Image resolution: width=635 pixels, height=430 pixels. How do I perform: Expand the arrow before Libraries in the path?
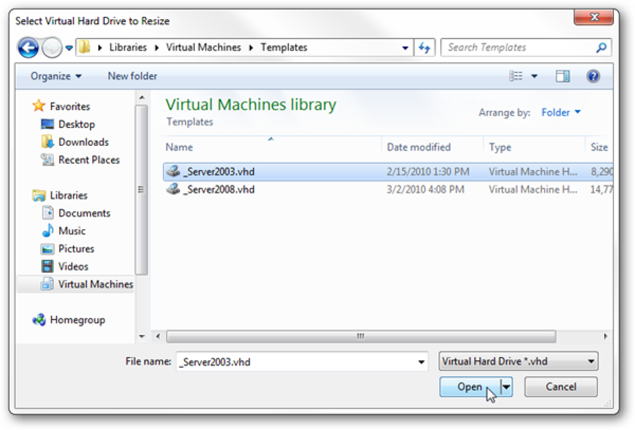[x=100, y=48]
